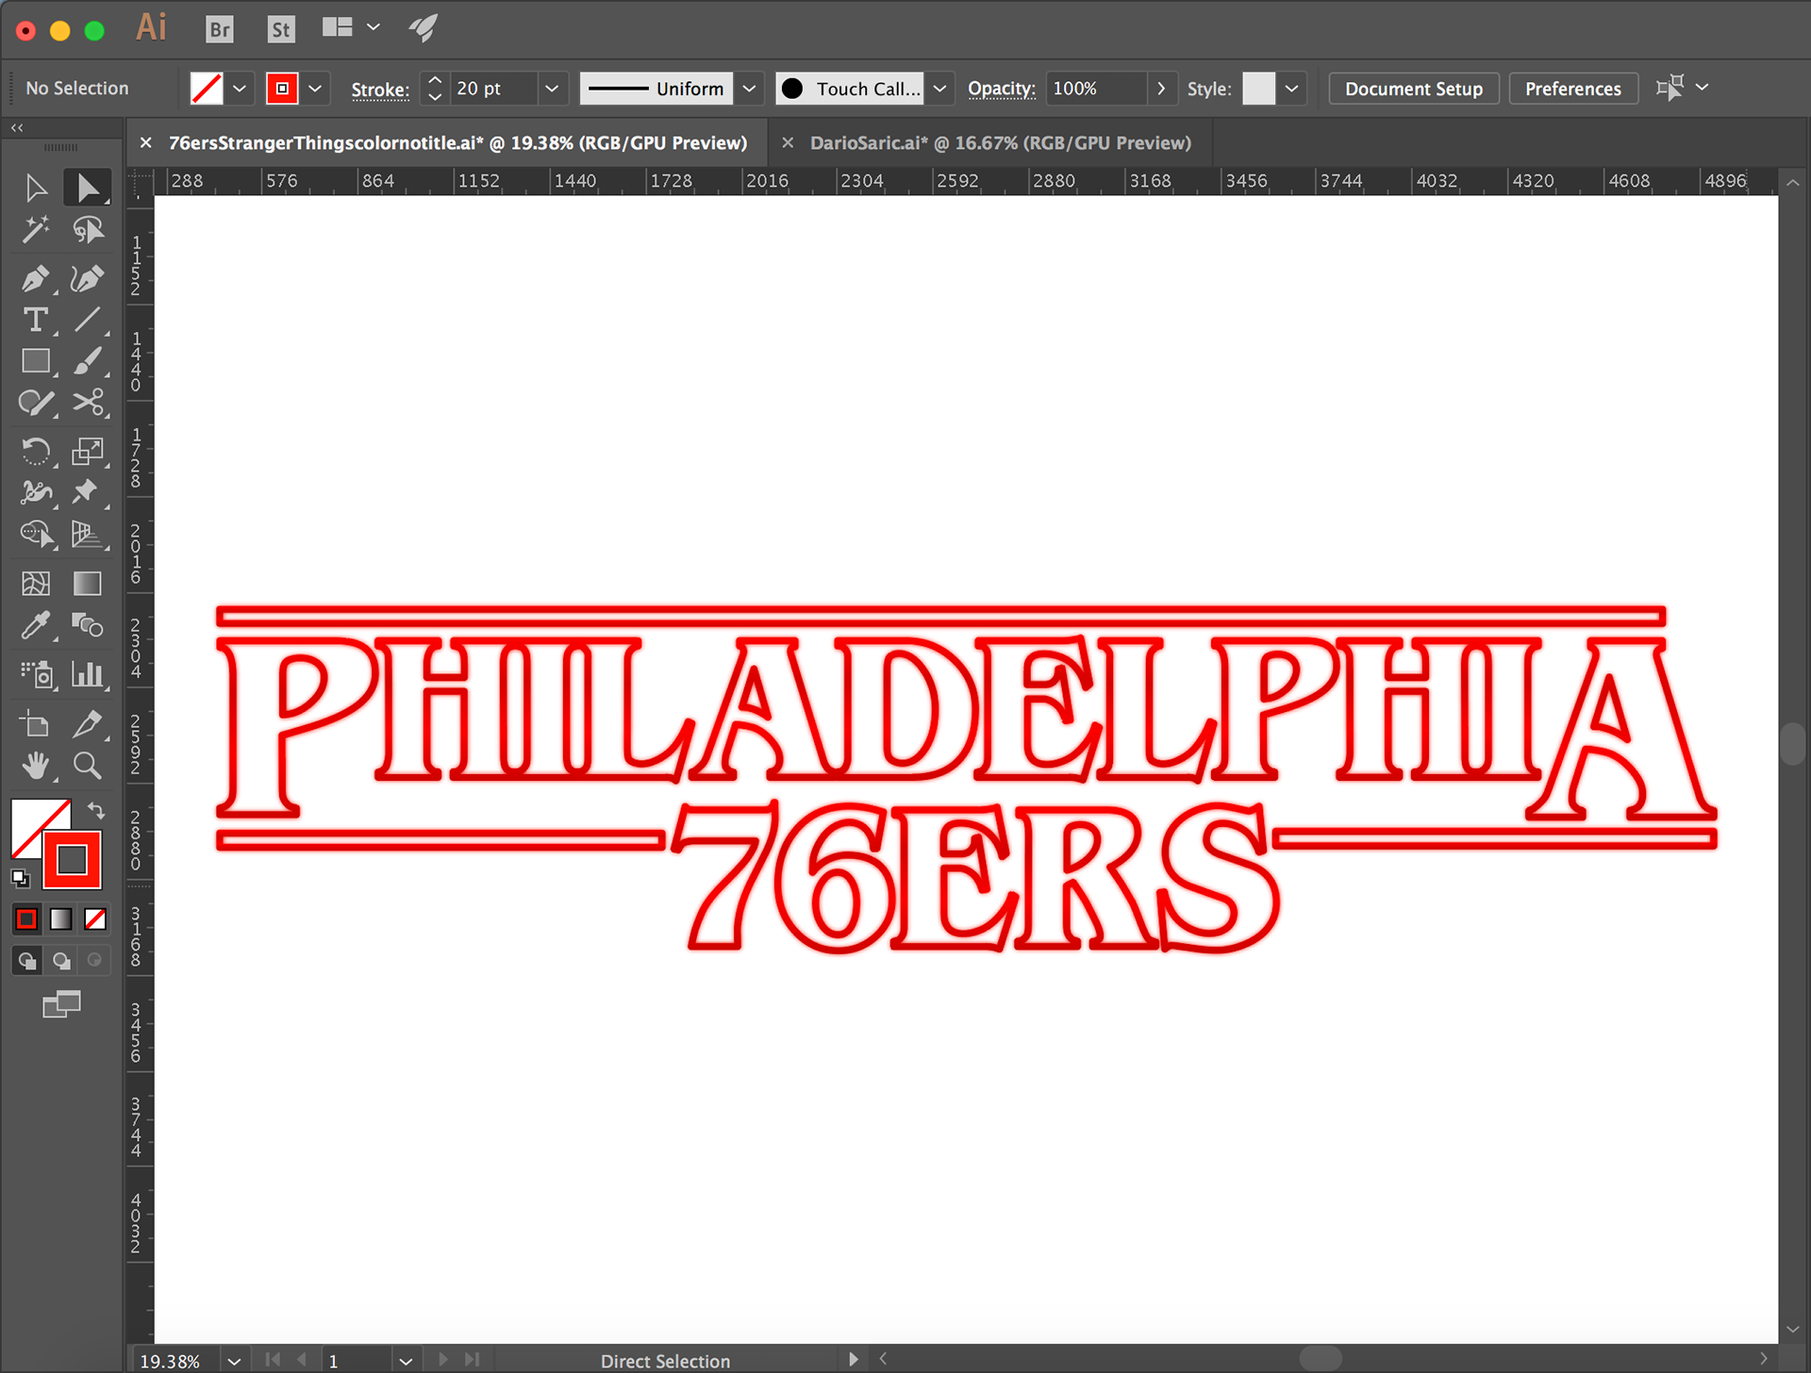The image size is (1811, 1373).
Task: Select the Magic Wand tool
Action: click(x=35, y=229)
